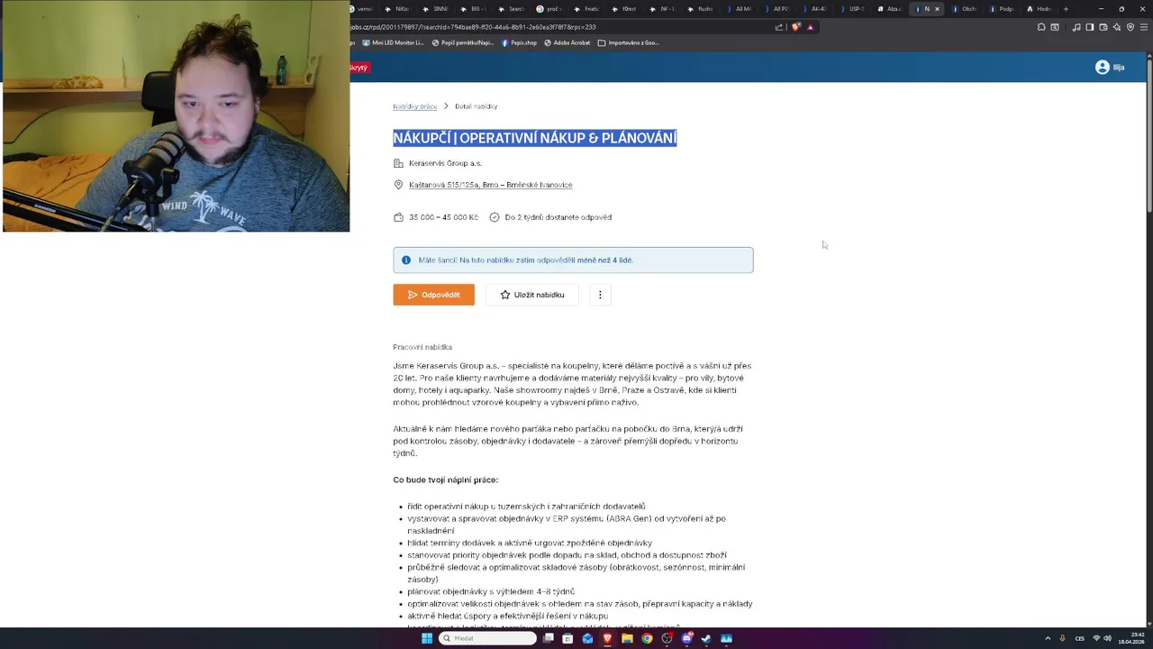The height and width of the screenshot is (649, 1153).
Task: Click the taskbar Hledat search box
Action: pos(487,638)
